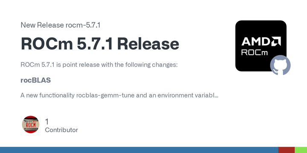Select the rocm-5.7.1 tag name

click(83, 25)
